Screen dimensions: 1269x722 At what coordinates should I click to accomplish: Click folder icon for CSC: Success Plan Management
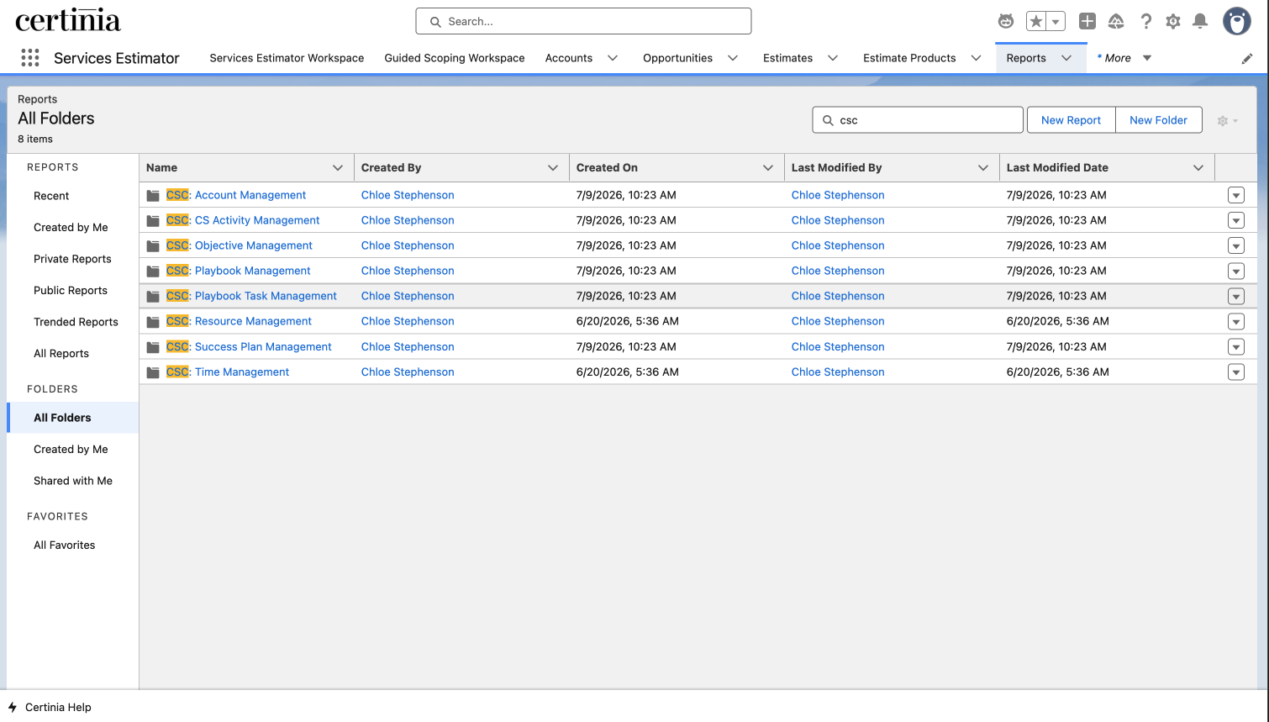(153, 346)
